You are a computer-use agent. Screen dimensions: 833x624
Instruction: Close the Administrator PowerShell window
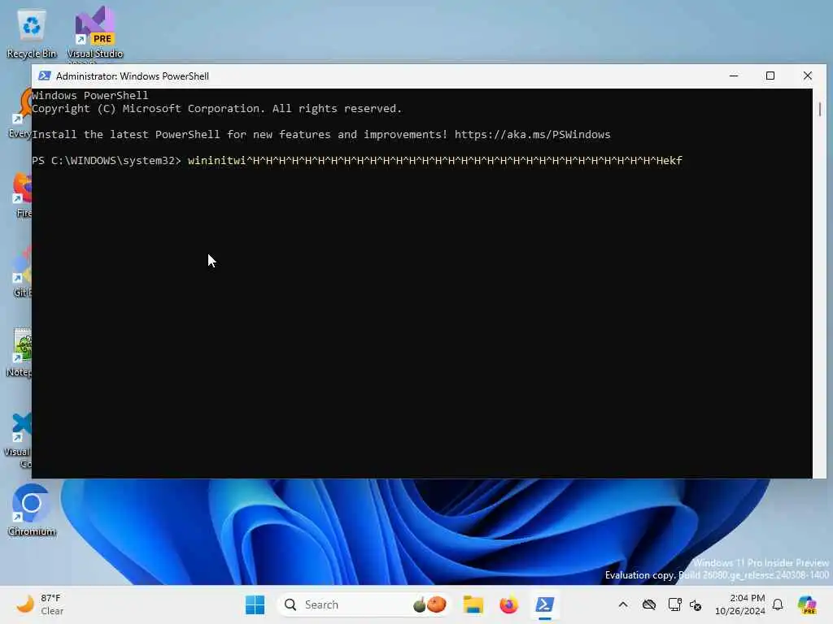808,76
